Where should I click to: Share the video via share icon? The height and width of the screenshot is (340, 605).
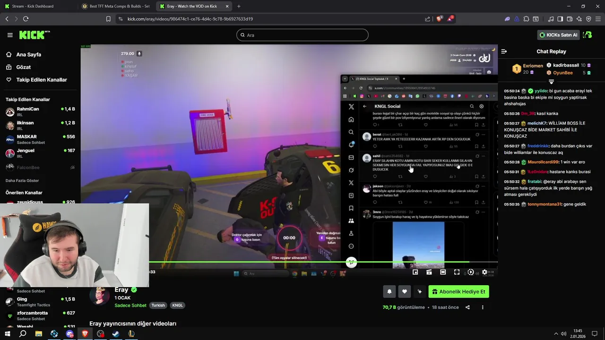tap(467, 307)
